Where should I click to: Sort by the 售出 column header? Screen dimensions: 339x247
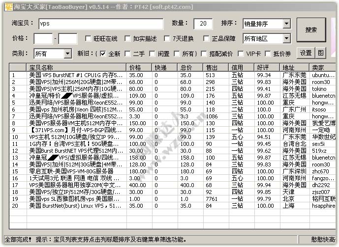coord(216,68)
